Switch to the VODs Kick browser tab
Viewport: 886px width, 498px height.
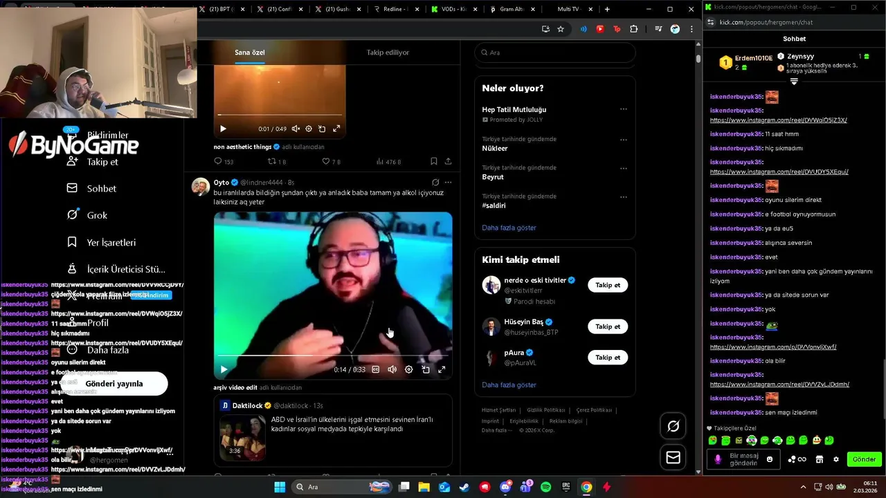(x=453, y=9)
